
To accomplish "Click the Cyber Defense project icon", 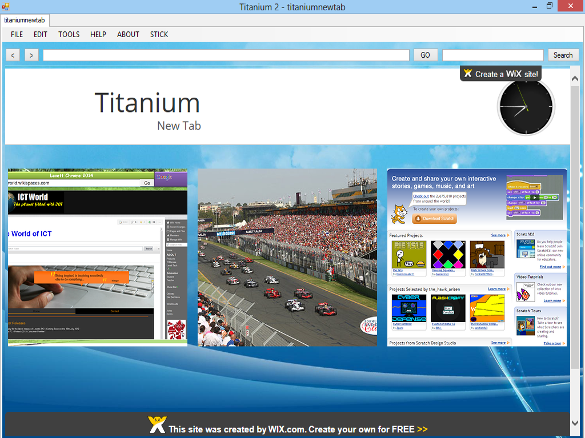I will tap(409, 308).
